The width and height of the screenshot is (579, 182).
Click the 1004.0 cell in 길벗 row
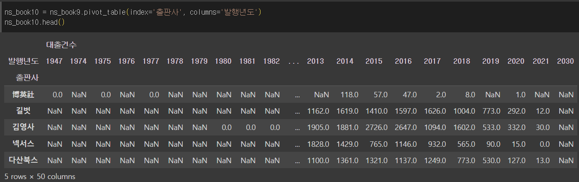[464, 111]
